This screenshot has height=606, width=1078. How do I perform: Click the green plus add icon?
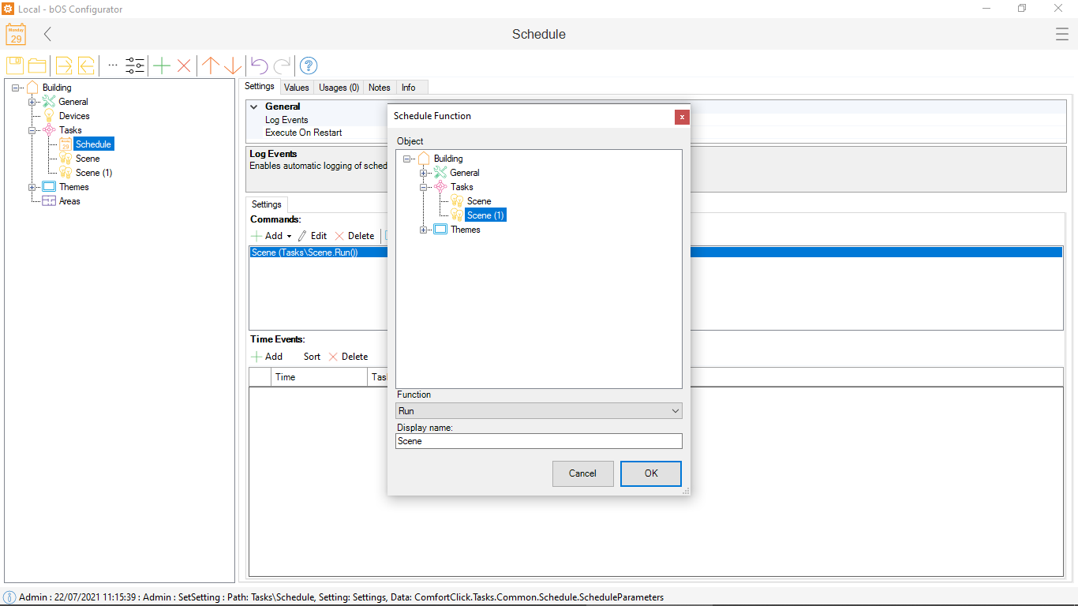(x=162, y=65)
